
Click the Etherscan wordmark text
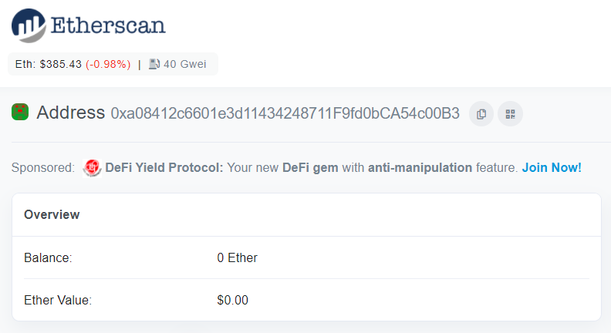pos(107,25)
